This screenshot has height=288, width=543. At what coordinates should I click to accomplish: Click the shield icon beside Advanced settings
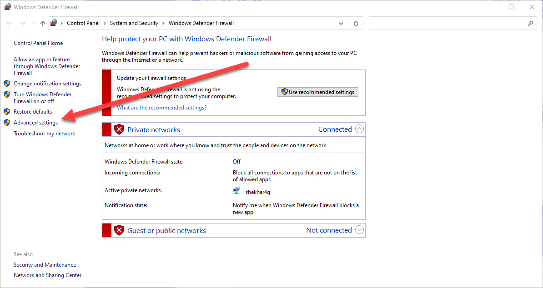pos(7,123)
